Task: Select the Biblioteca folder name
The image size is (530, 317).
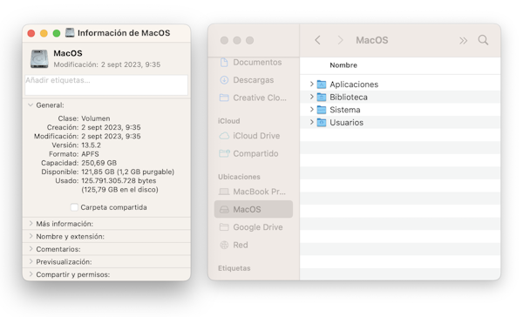Action: pyautogui.click(x=349, y=98)
